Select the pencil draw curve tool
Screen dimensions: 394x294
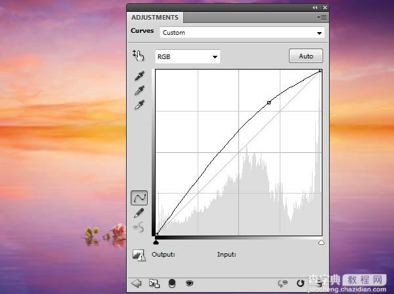click(139, 213)
